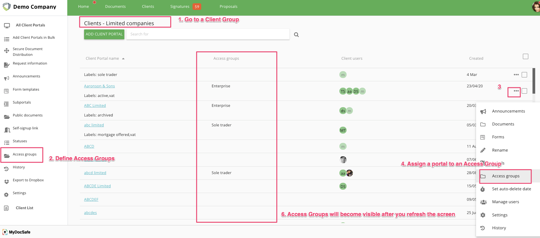Open the three-dots menu for Aaronson & Sons
The width and height of the screenshot is (540, 238).
point(516,91)
